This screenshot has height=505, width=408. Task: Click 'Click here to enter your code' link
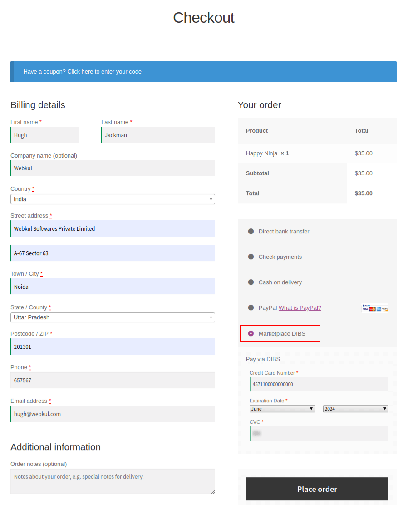pyautogui.click(x=104, y=72)
